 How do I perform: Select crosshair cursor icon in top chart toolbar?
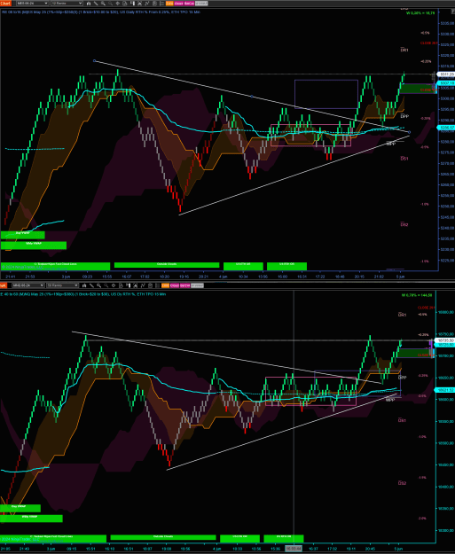[x=118, y=4]
